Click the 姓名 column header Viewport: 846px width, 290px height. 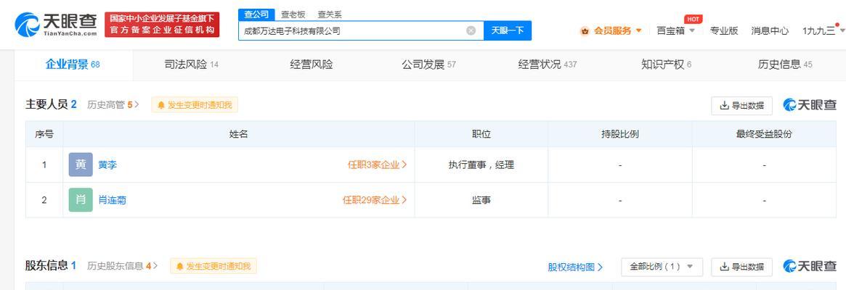coord(238,134)
